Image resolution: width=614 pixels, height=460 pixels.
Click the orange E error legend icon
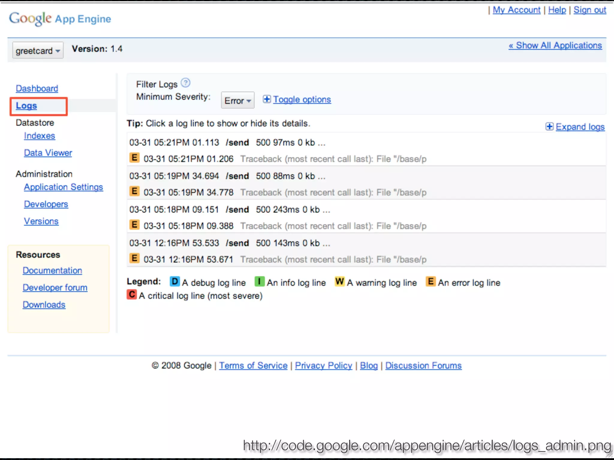coord(431,282)
